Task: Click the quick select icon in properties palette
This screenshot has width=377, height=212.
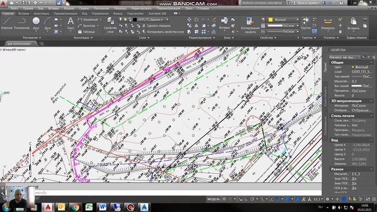Action: tap(373, 57)
